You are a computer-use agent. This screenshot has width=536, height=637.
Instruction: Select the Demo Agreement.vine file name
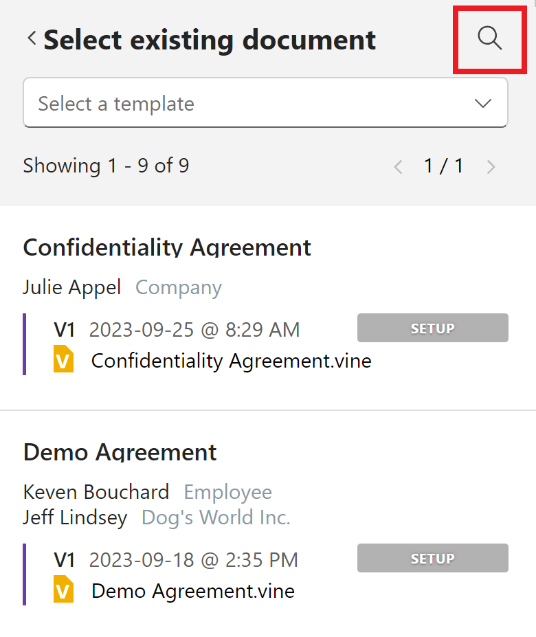pos(192,591)
